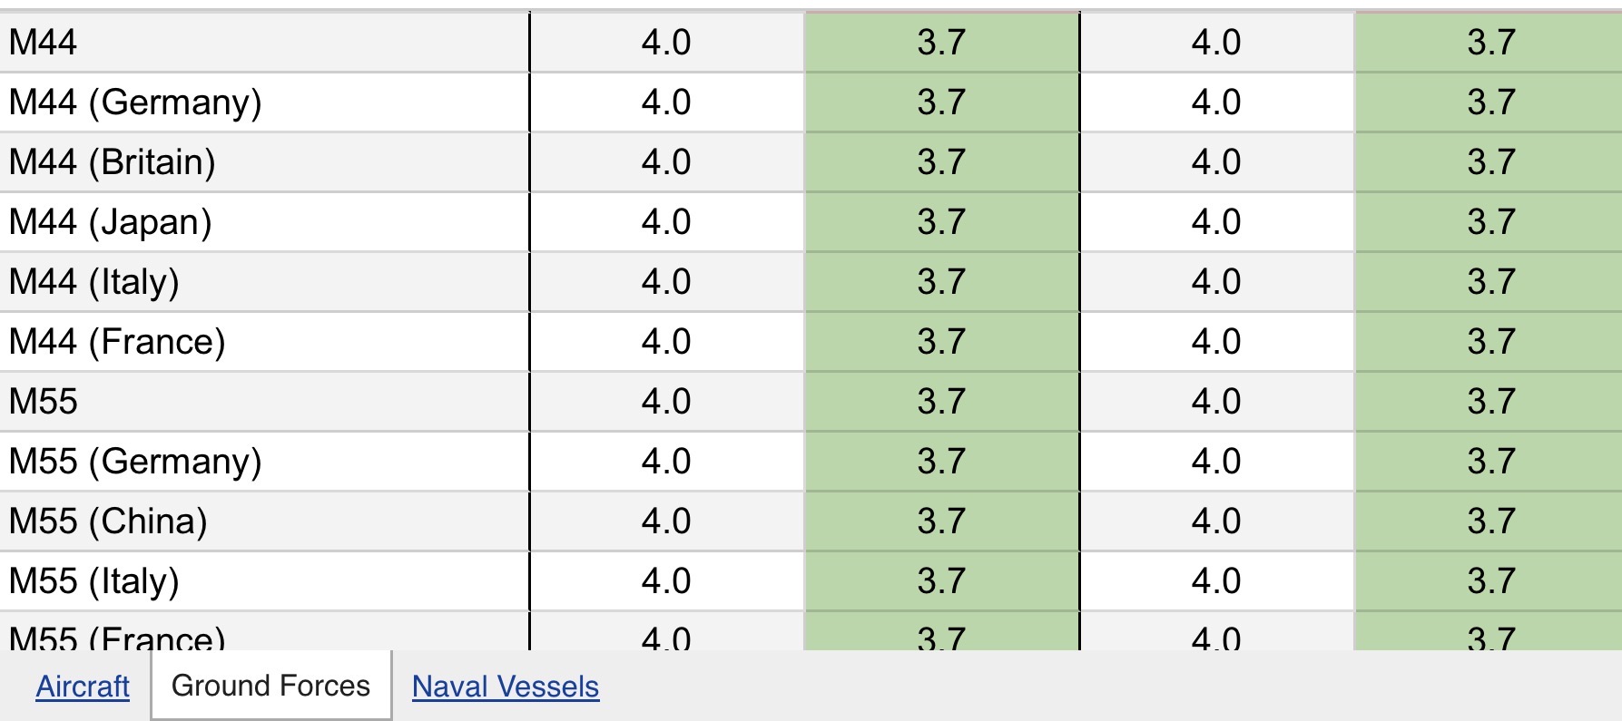
Task: Switch to the Naval Vessels sheet tab
Action: pyautogui.click(x=506, y=687)
